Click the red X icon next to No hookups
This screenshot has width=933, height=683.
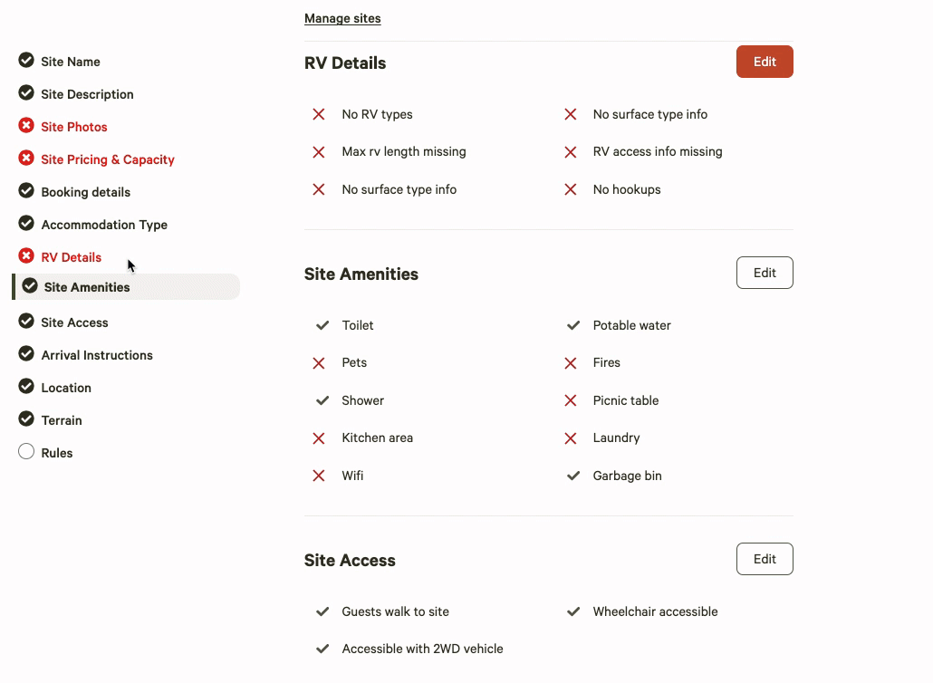(x=570, y=190)
